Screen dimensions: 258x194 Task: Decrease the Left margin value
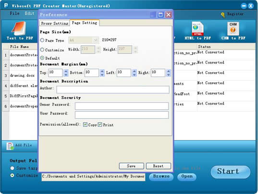pyautogui.click(x=134, y=75)
